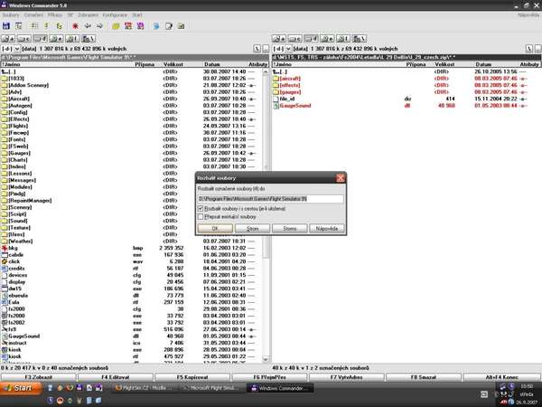Open the Soubory menu
542x407 pixels.
tap(10, 14)
